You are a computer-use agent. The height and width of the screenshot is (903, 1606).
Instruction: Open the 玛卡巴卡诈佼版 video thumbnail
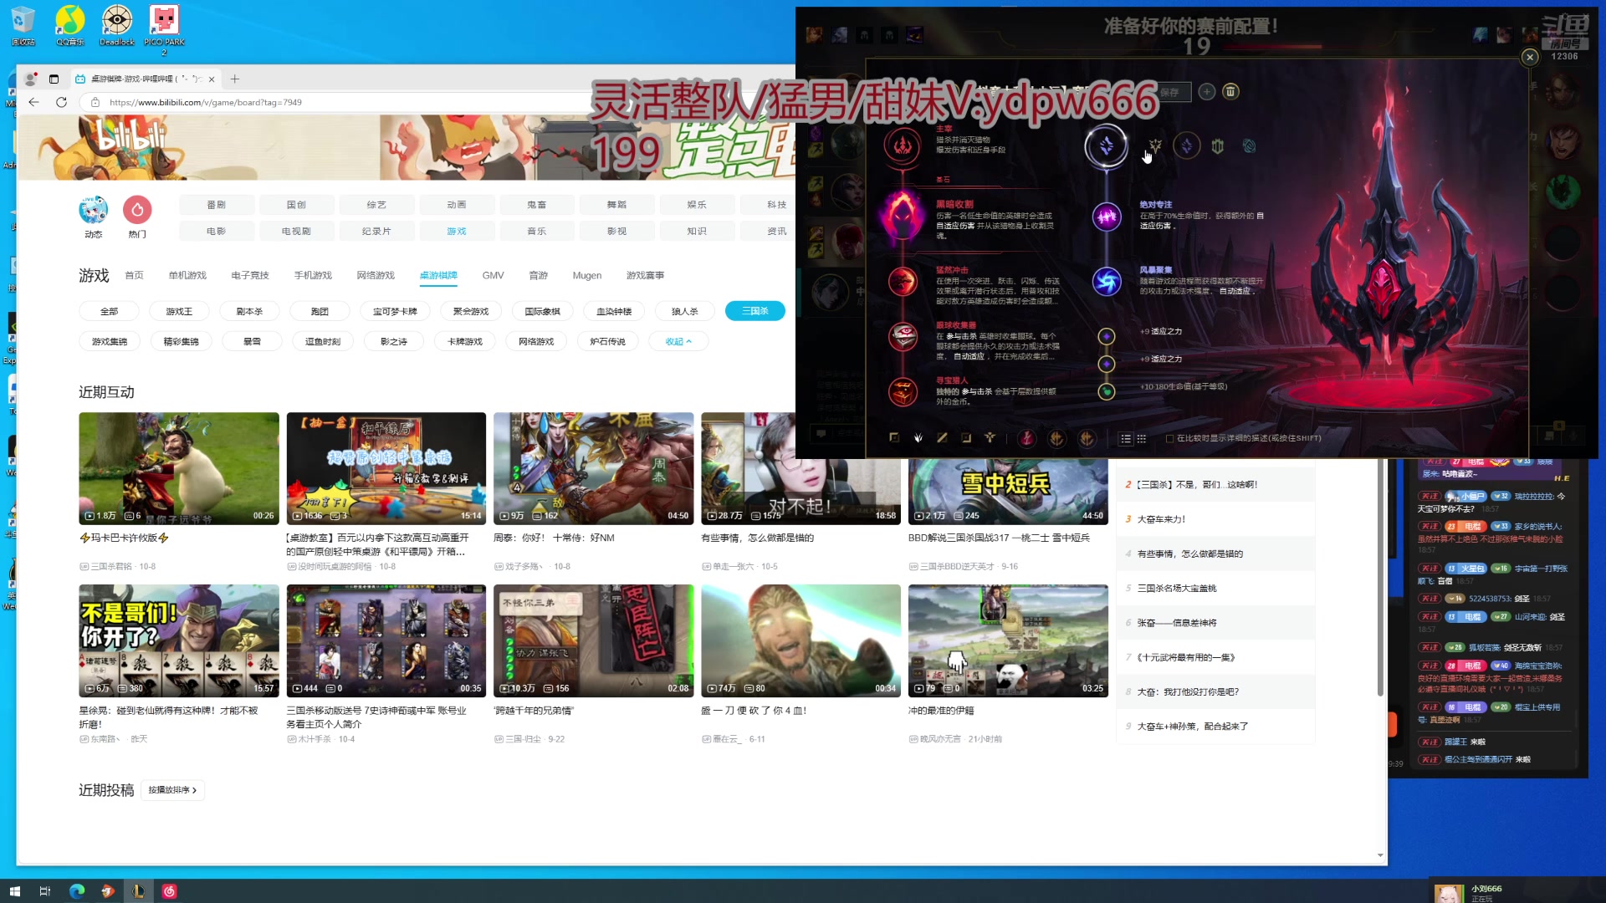tap(179, 468)
